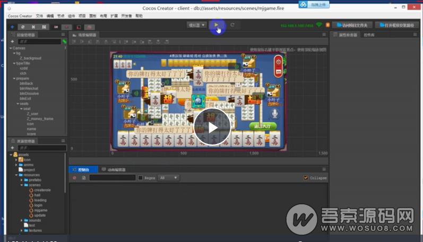Click the green icon beside the hierarchy search

[64, 41]
